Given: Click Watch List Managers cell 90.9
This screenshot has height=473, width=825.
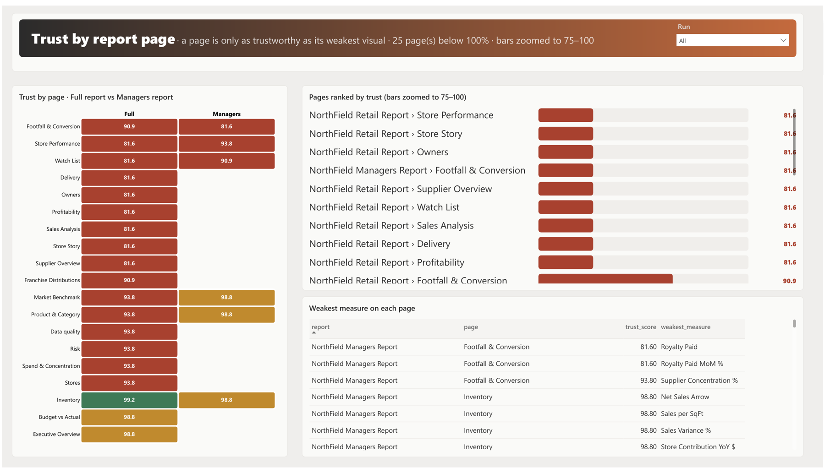Looking at the screenshot, I should pos(226,161).
